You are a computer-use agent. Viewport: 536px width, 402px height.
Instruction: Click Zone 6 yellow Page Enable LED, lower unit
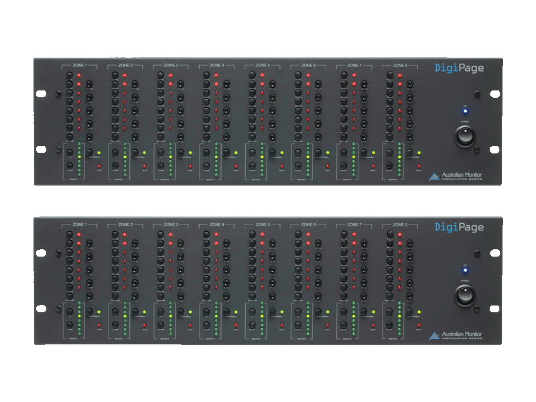point(328,312)
